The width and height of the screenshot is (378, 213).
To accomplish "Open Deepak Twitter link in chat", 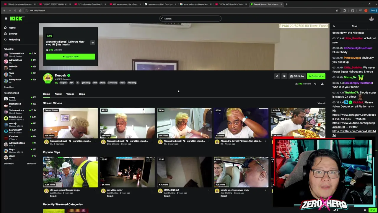I will point(354,133).
